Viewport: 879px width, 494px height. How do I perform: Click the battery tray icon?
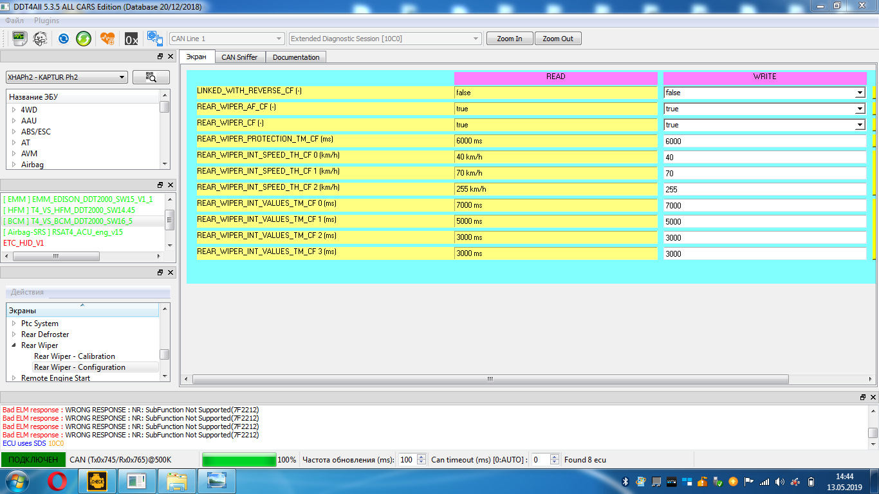pos(811,481)
